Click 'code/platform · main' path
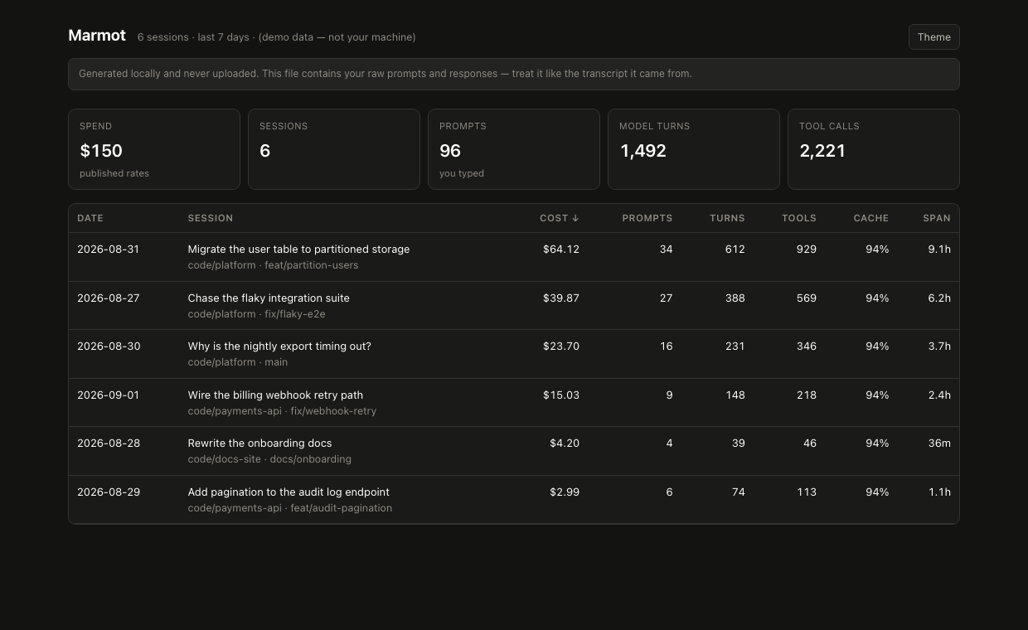 point(238,362)
